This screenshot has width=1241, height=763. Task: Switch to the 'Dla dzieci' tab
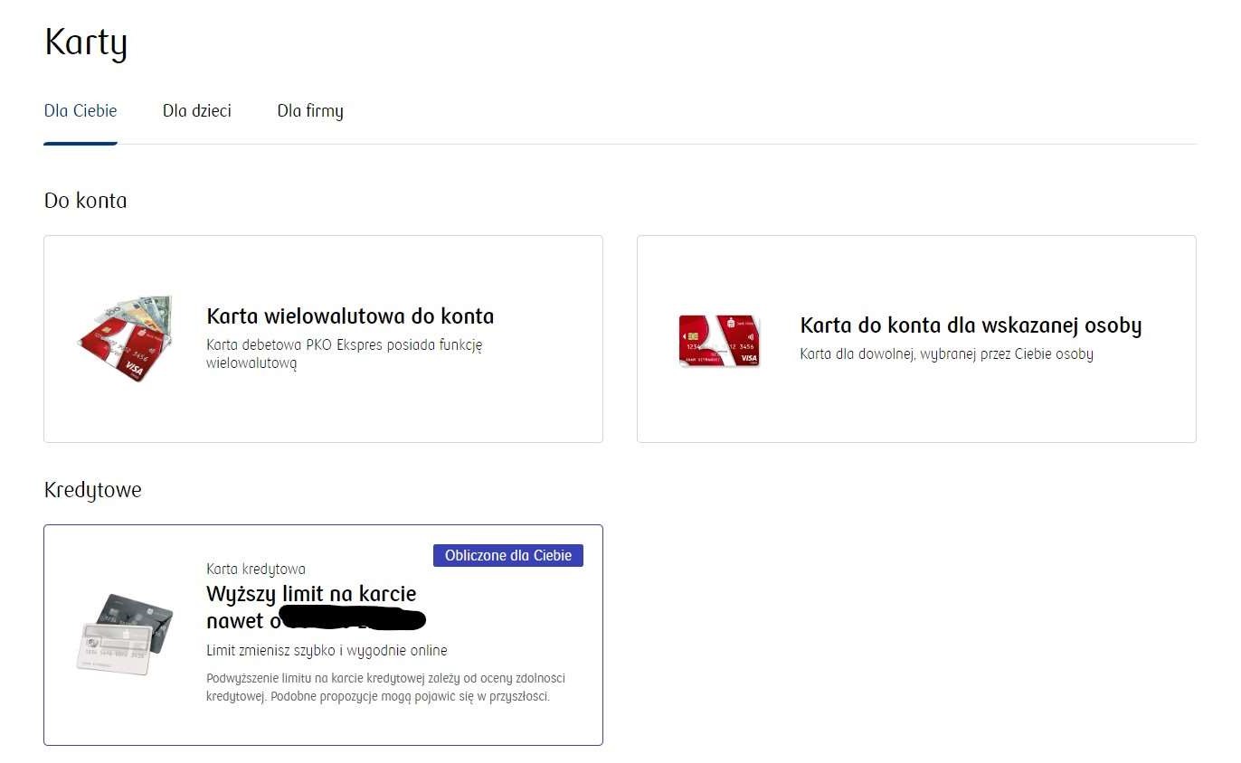pos(197,111)
